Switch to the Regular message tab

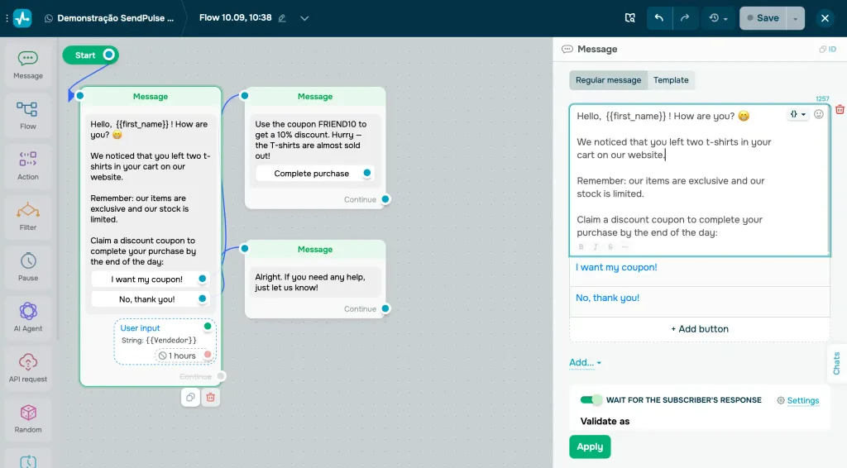608,80
